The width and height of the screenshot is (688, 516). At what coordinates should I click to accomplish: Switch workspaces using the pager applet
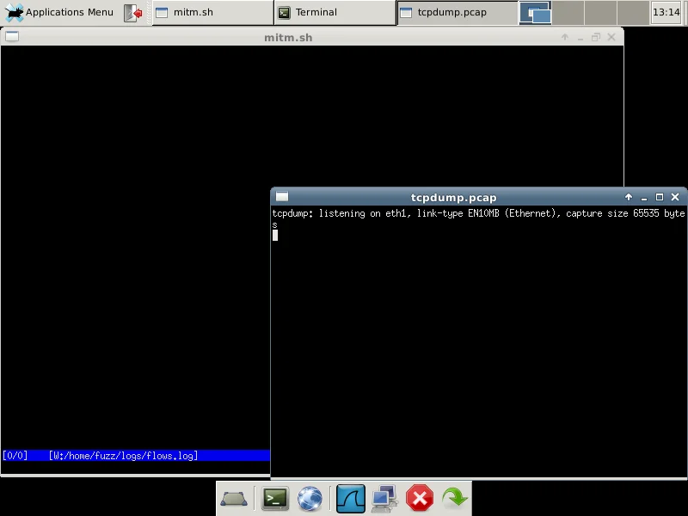(x=535, y=12)
